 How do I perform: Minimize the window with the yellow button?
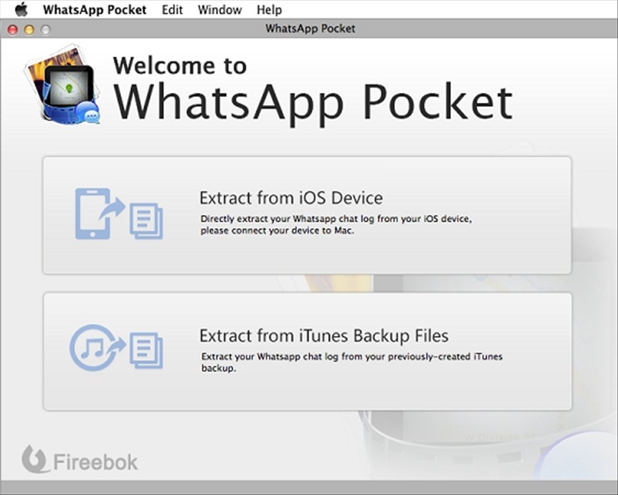pyautogui.click(x=29, y=30)
